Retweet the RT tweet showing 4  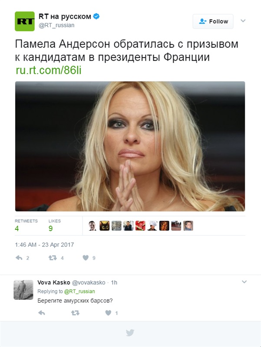point(53,258)
